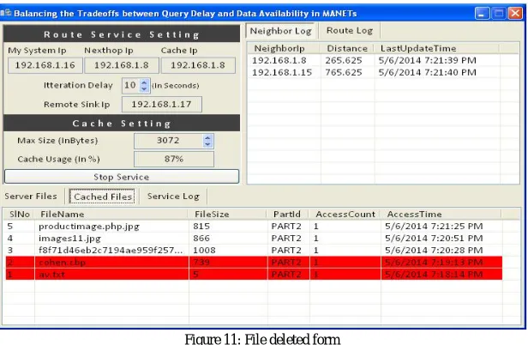Click update time 5/6/2014 7:21:39 PM
This screenshot has height=345, width=528.
[x=428, y=60]
